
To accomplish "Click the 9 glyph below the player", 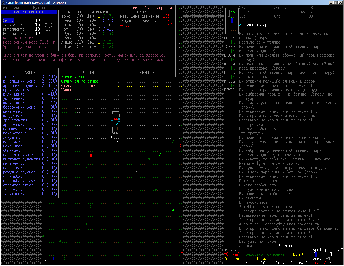I will click(x=117, y=142).
